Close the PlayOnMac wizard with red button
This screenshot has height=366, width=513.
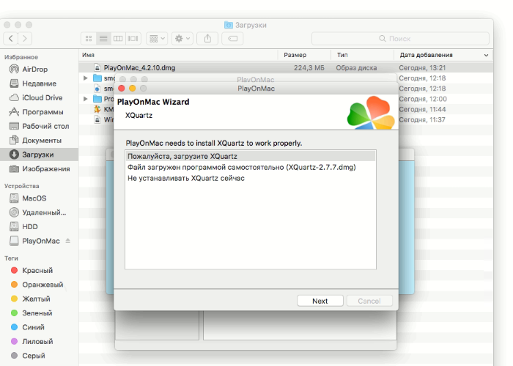[x=122, y=89]
